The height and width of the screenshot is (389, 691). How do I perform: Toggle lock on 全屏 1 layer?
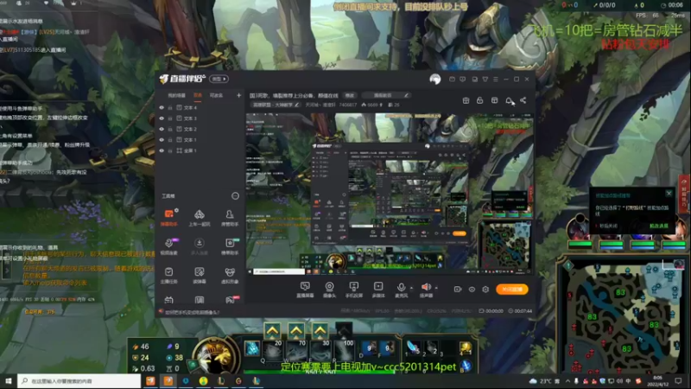[x=170, y=150]
